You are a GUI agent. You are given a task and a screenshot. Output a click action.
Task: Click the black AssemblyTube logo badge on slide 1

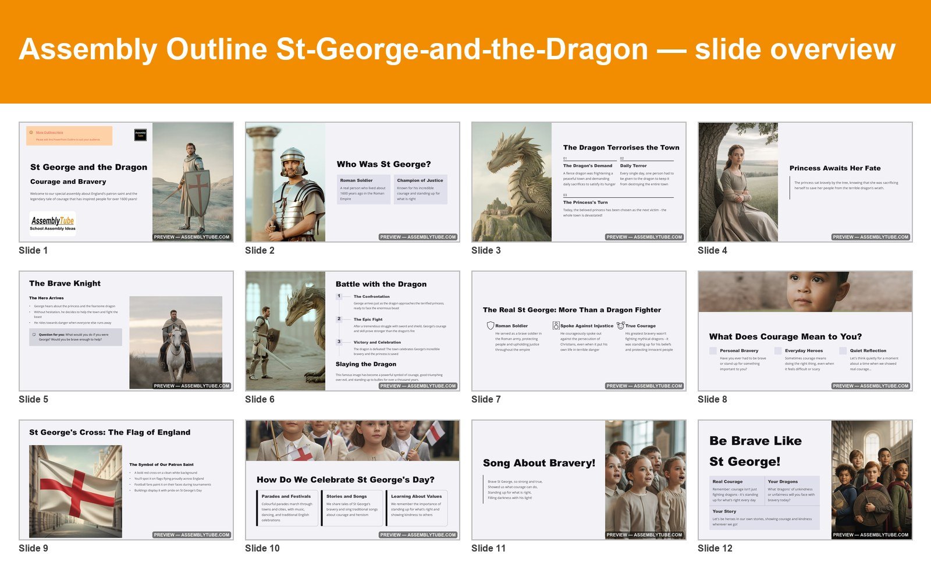coord(140,134)
